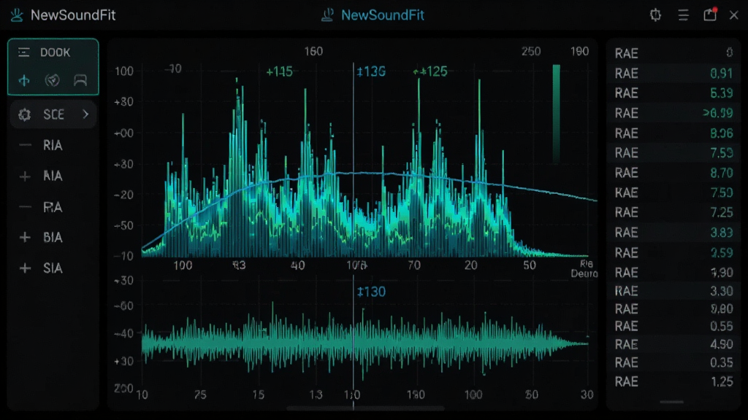Image resolution: width=748 pixels, height=420 pixels.
Task: Open the notifications icon with red dot
Action: [x=710, y=15]
